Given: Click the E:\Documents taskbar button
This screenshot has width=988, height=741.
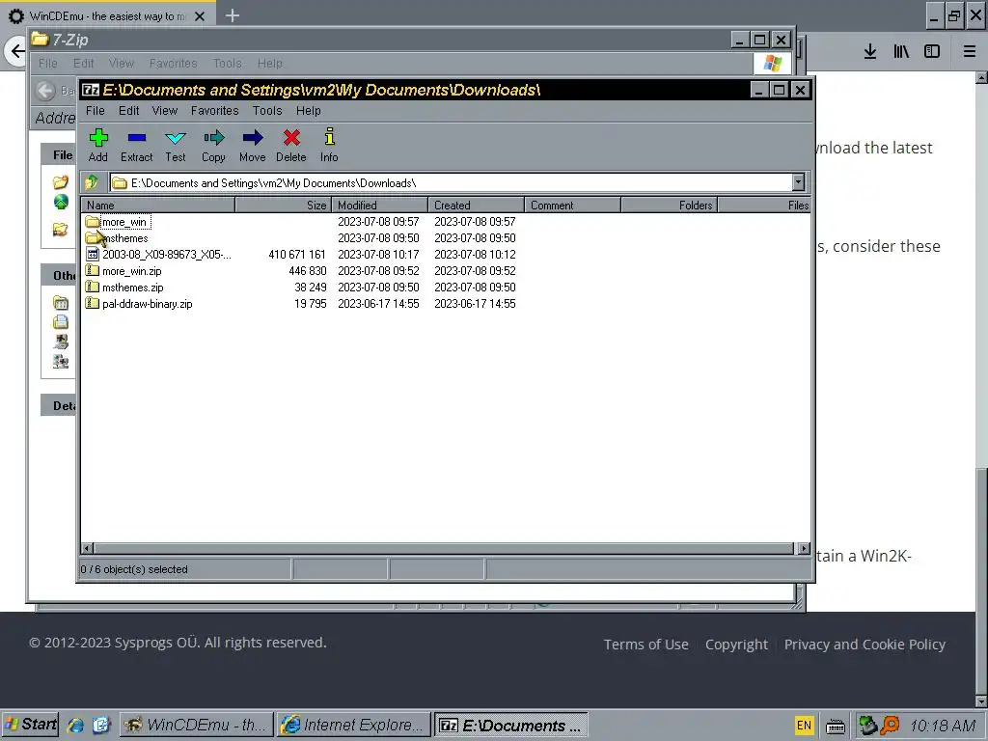Looking at the screenshot, I should tap(511, 726).
